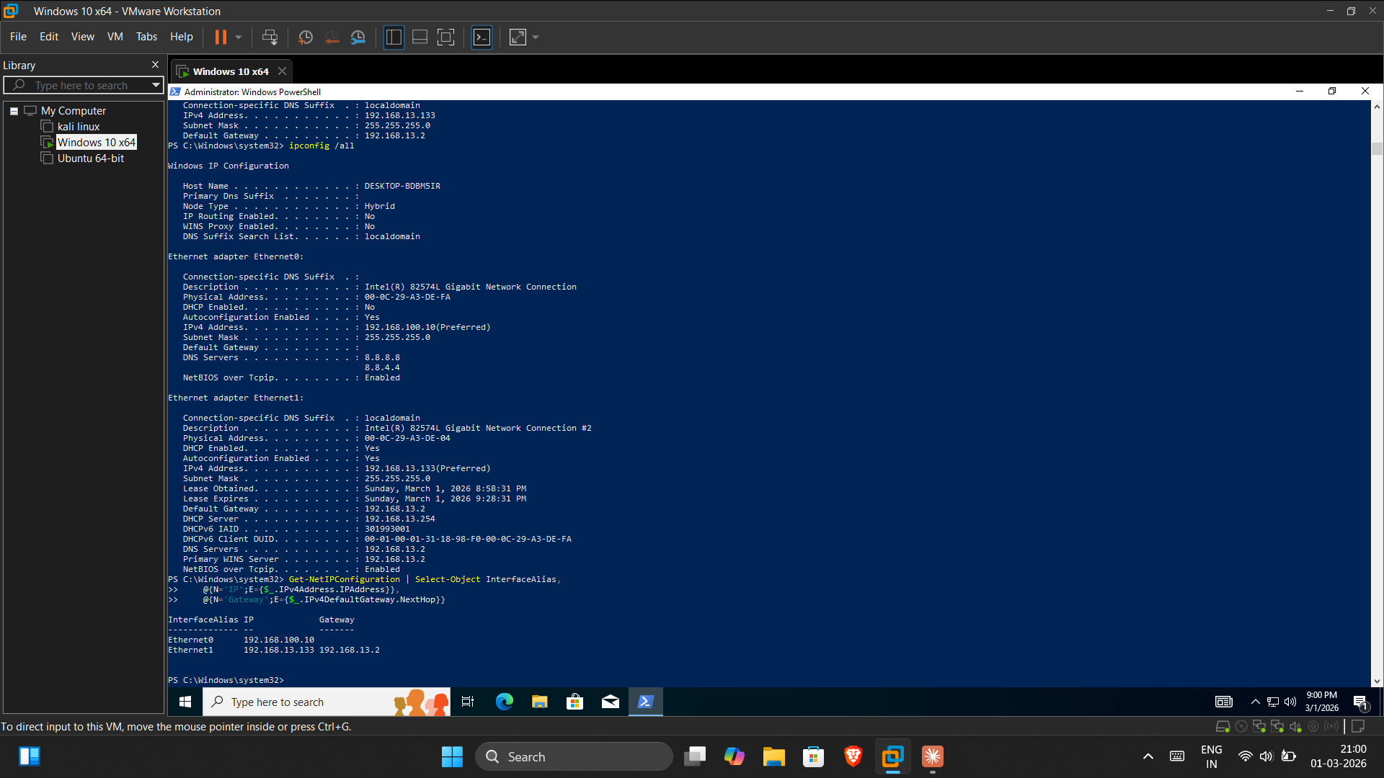Image resolution: width=1384 pixels, height=778 pixels.
Task: Close the Library panel
Action: [155, 65]
